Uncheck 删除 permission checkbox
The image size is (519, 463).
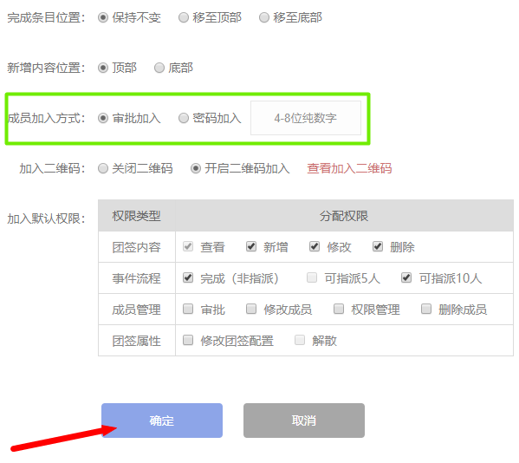pyautogui.click(x=378, y=246)
